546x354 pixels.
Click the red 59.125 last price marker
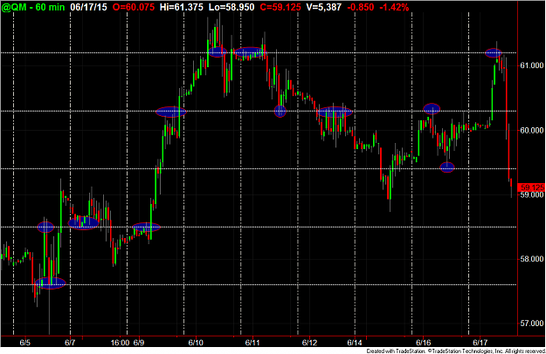pyautogui.click(x=532, y=187)
